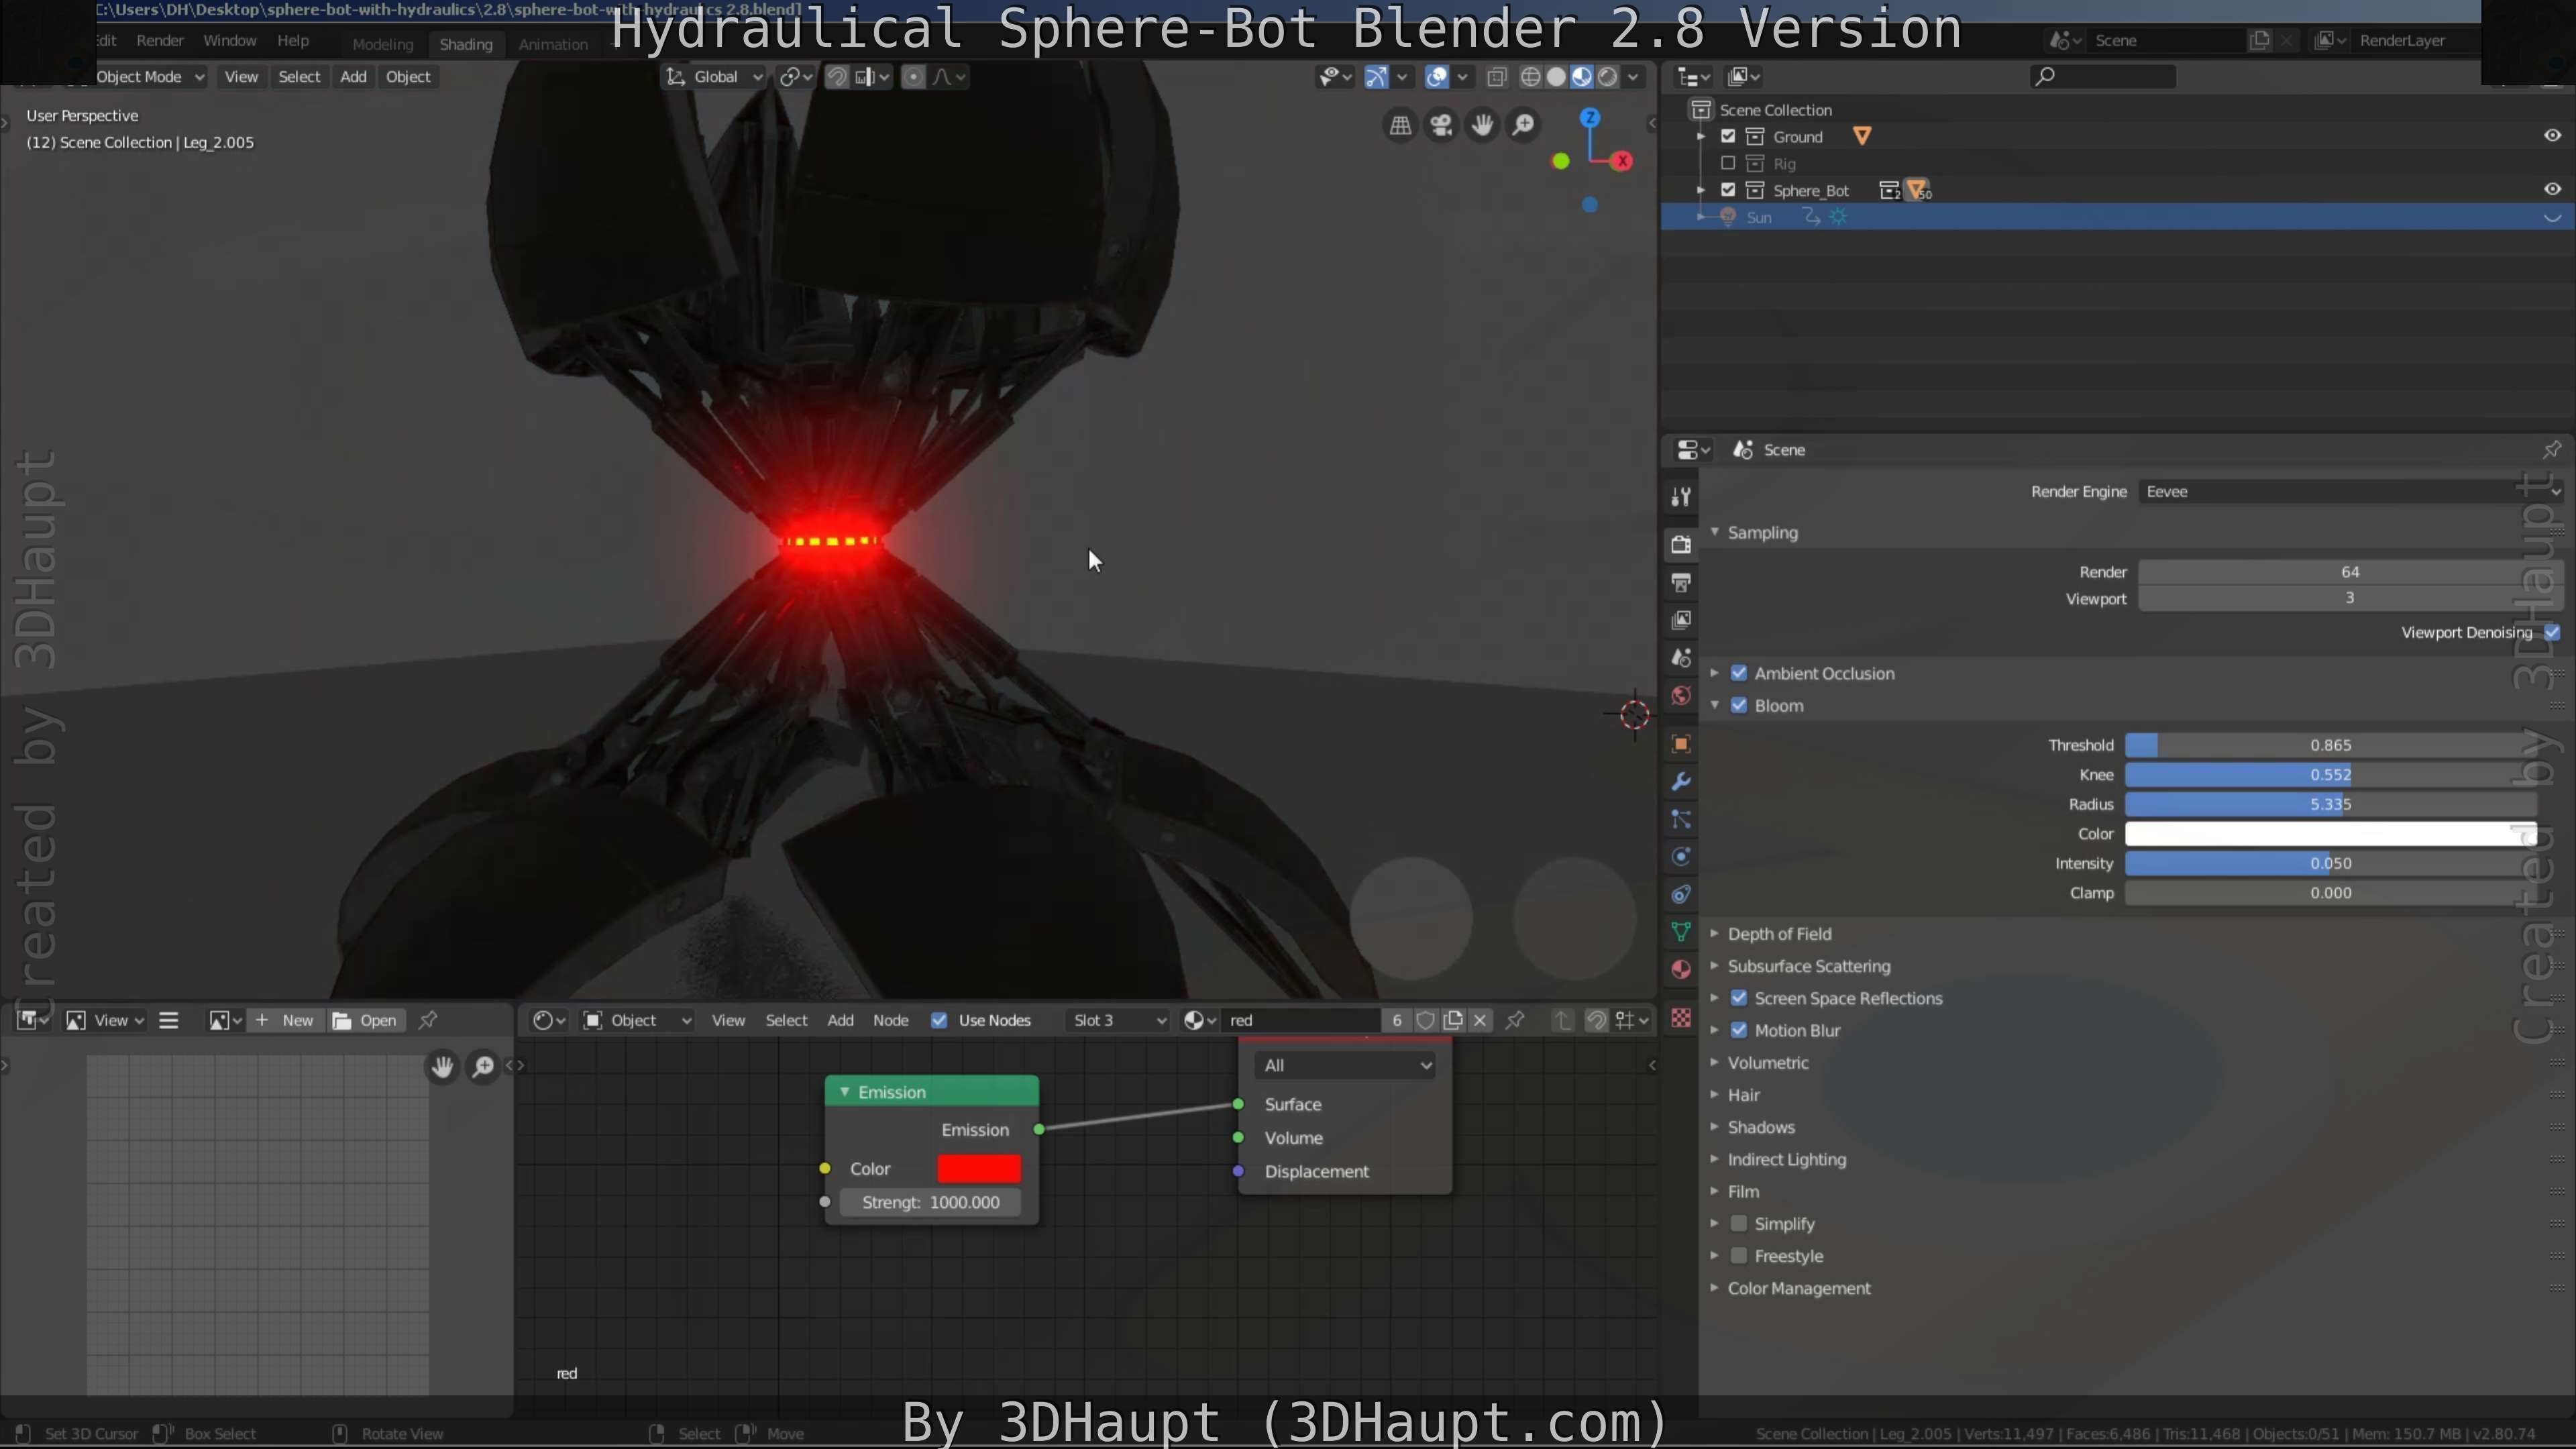Open the Window menu in top bar
Screen dimensions: 2576x1449
[x=230, y=41]
